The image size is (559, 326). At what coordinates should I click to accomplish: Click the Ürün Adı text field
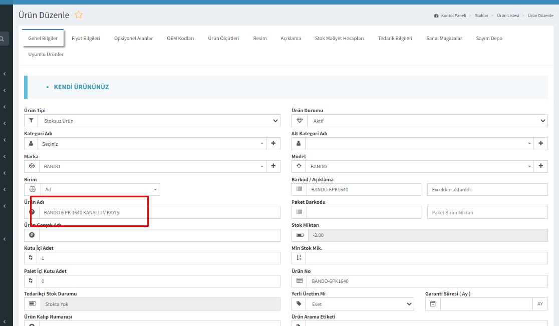(159, 212)
